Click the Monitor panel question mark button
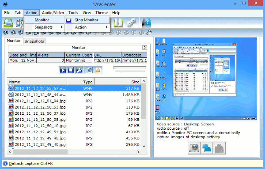Screen dimensions: 265x169 tap(144, 48)
